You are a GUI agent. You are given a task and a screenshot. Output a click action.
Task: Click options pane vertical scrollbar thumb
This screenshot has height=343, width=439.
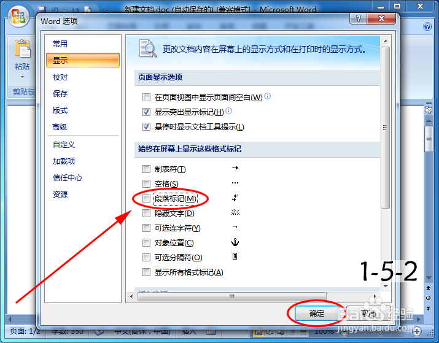click(386, 128)
